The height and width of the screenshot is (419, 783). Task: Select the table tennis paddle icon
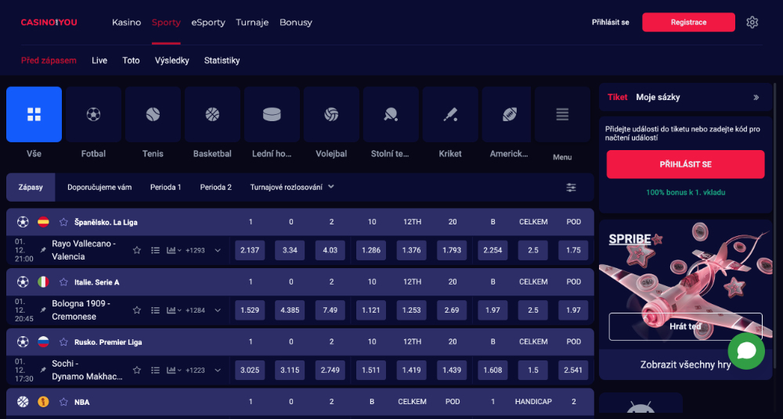[x=391, y=115]
